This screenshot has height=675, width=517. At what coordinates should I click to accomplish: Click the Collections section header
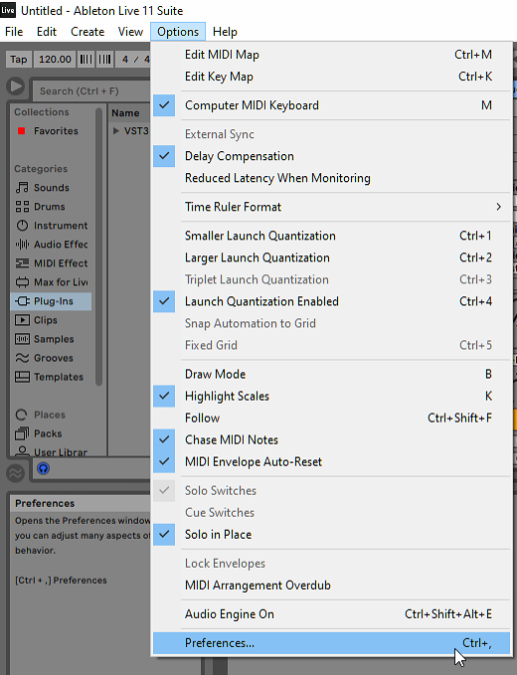click(42, 112)
